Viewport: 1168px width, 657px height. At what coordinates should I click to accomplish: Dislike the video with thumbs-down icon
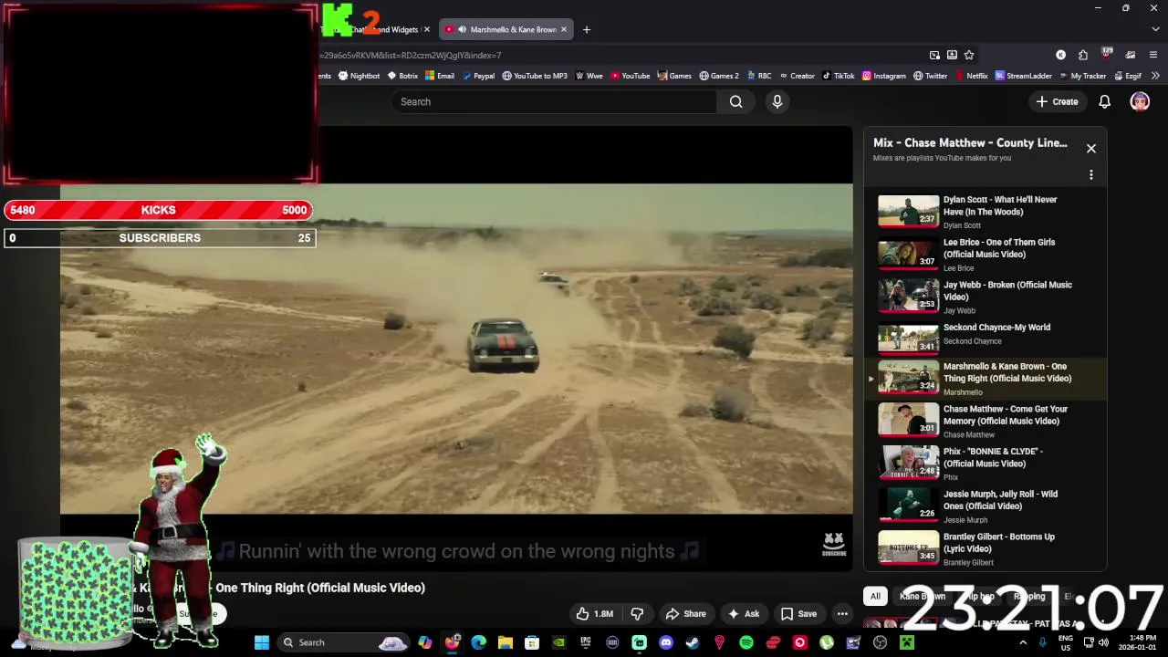point(637,614)
